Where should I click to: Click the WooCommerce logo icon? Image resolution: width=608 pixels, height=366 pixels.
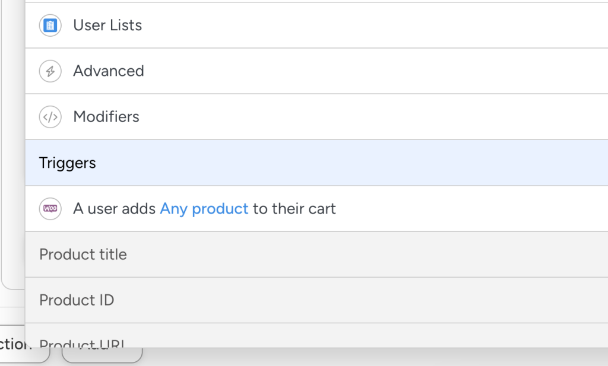click(x=50, y=209)
